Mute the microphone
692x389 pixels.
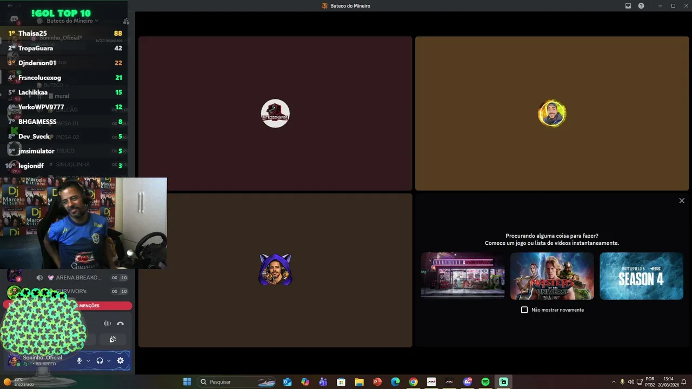coord(79,360)
